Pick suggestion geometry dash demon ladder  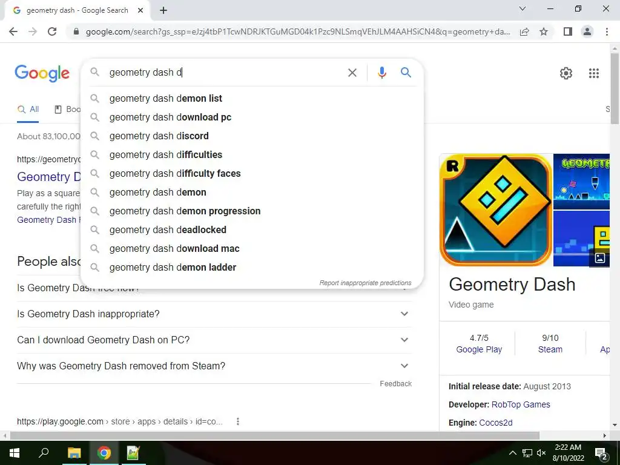coord(252,268)
